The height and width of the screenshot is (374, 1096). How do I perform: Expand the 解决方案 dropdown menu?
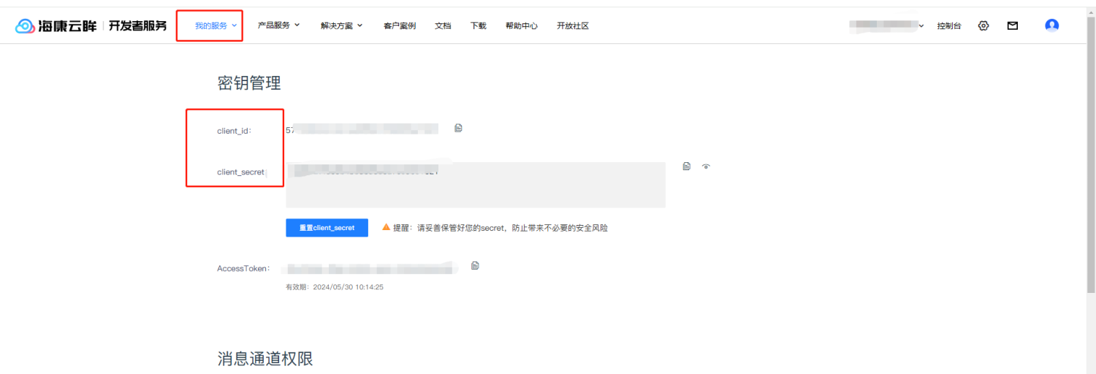coord(341,26)
